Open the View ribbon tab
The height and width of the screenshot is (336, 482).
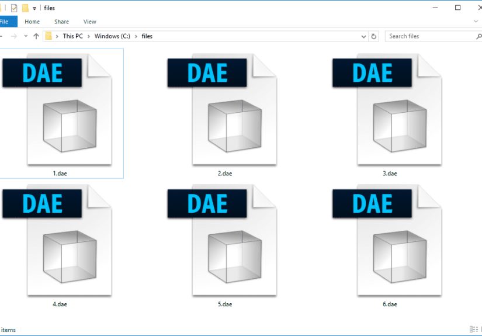point(89,22)
